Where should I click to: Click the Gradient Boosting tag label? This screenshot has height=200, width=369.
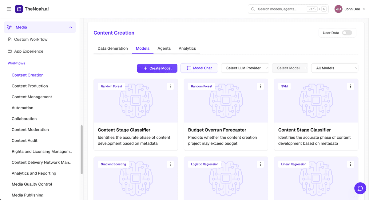click(113, 164)
